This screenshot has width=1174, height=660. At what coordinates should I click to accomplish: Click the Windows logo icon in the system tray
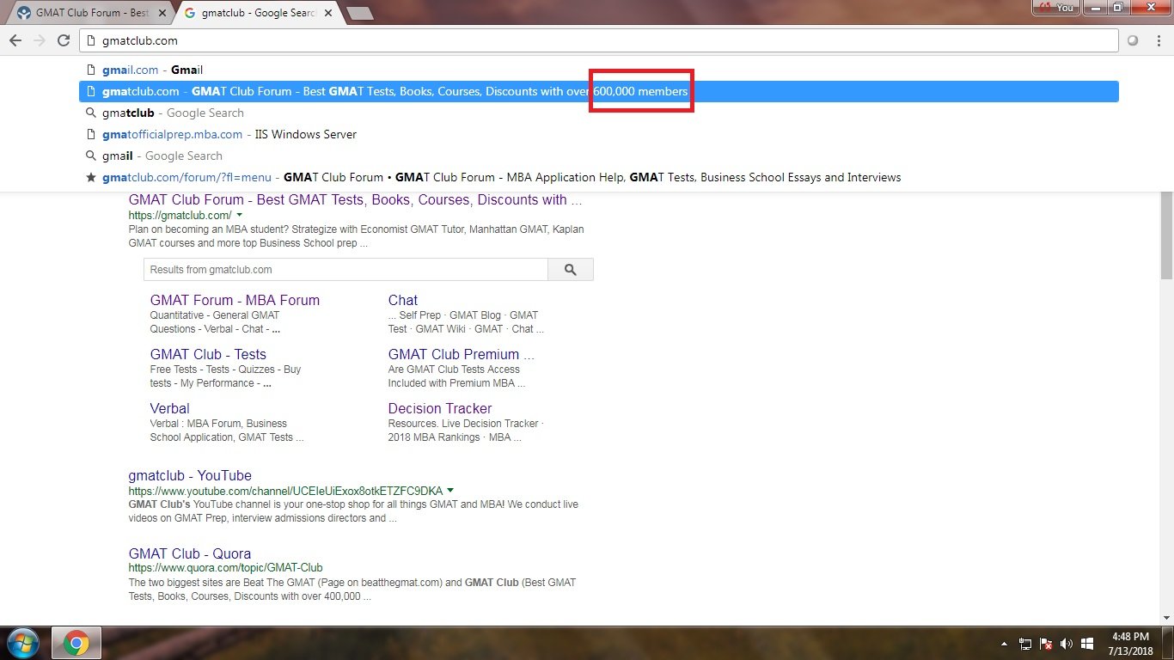(1087, 644)
